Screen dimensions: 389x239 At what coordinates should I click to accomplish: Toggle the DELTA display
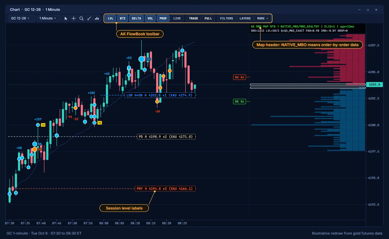(136, 18)
